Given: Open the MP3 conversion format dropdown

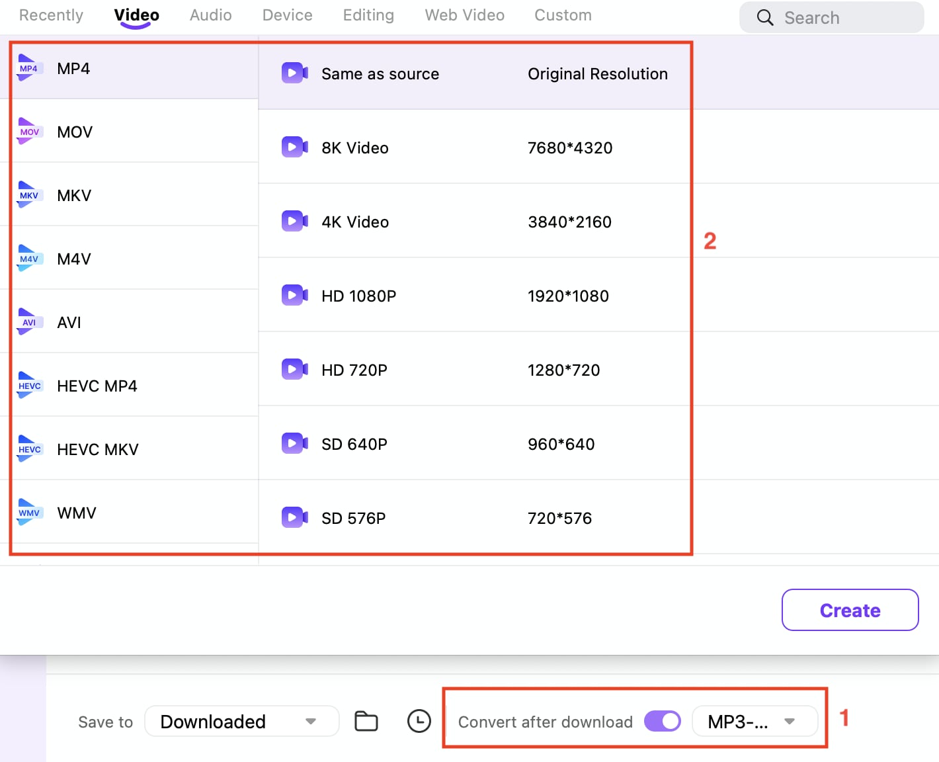Looking at the screenshot, I should pyautogui.click(x=755, y=721).
